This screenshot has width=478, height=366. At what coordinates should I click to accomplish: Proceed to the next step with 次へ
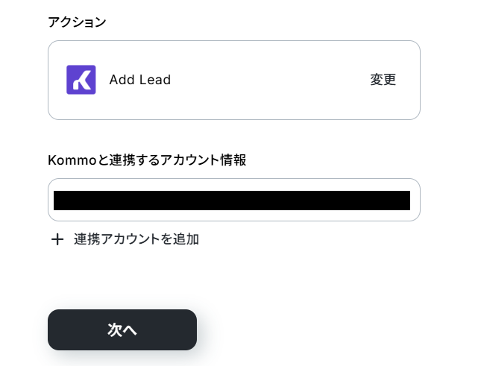(122, 329)
